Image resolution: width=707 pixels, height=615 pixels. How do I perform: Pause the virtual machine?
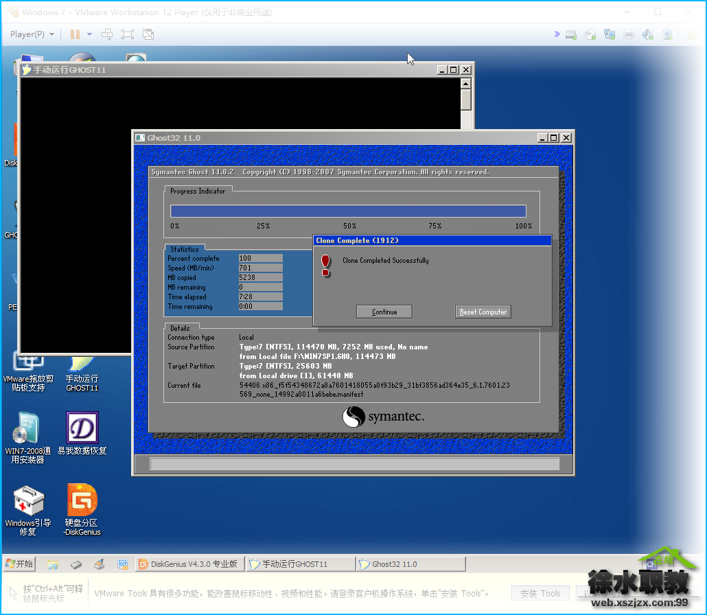click(x=75, y=34)
